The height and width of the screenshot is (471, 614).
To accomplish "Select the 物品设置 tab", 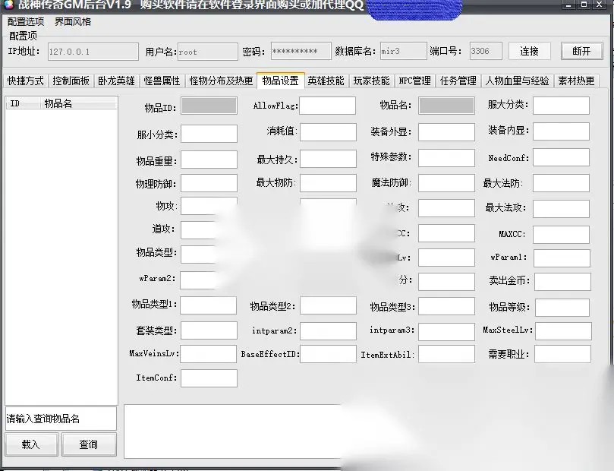I will pyautogui.click(x=280, y=81).
